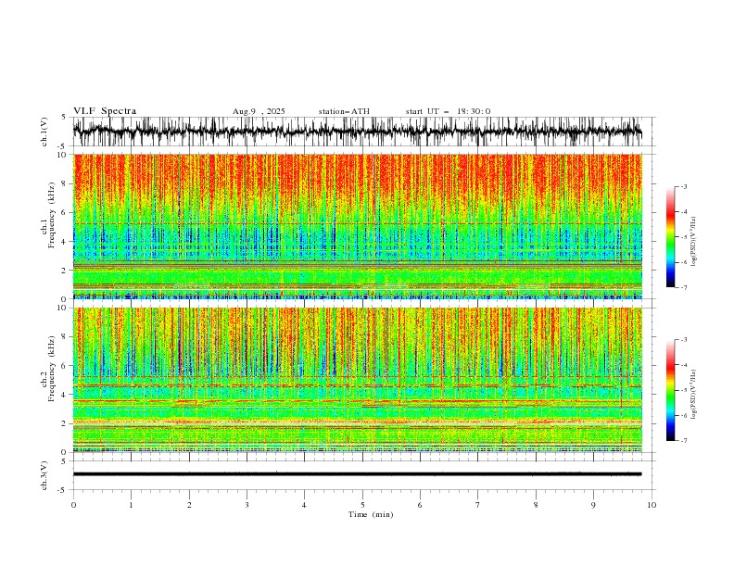Click time axis tick label "3"
734x567 pixels.
point(247,505)
